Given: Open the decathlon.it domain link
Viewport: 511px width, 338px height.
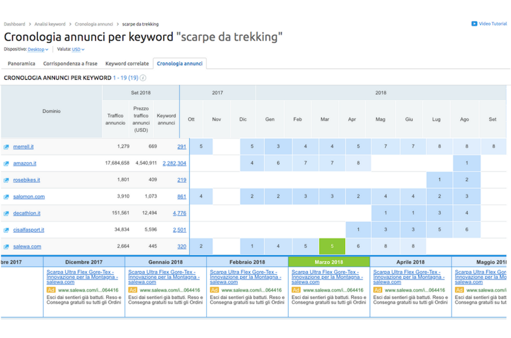Looking at the screenshot, I should 27,213.
